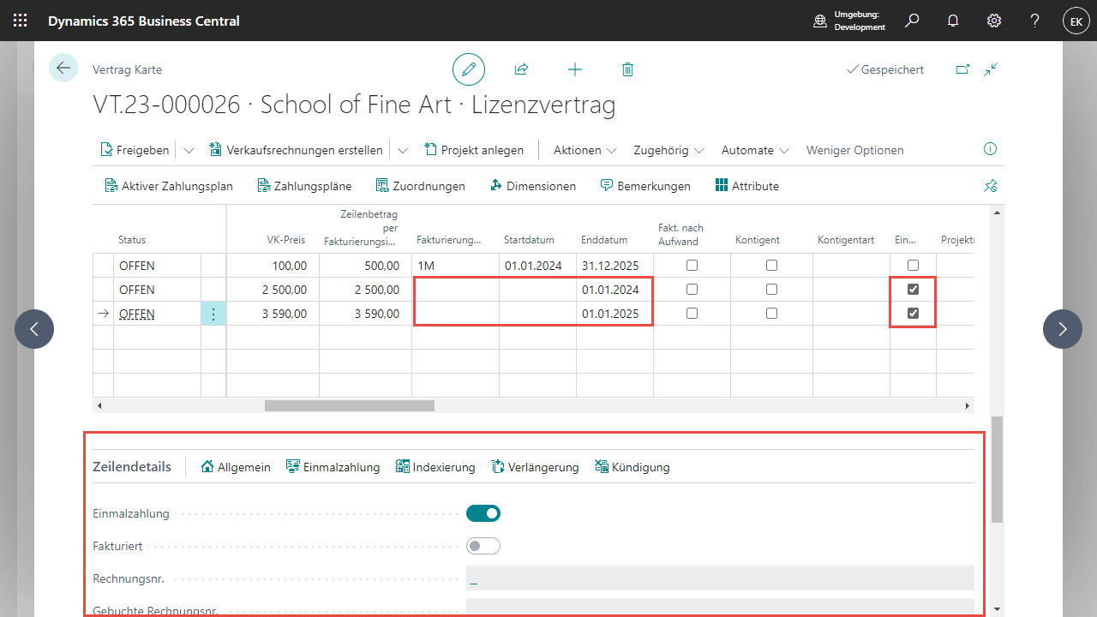The height and width of the screenshot is (617, 1097).
Task: Click the horizontal scrollbar of the lines grid
Action: tap(350, 406)
